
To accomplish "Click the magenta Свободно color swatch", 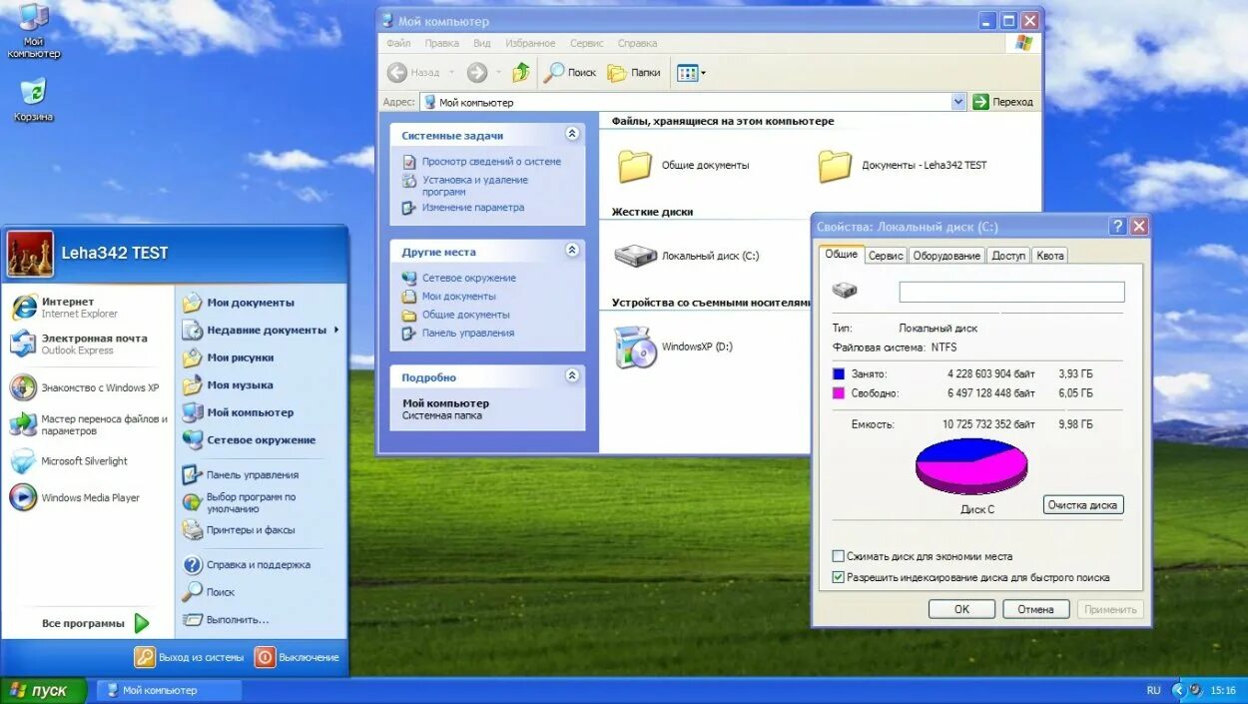I will click(839, 393).
